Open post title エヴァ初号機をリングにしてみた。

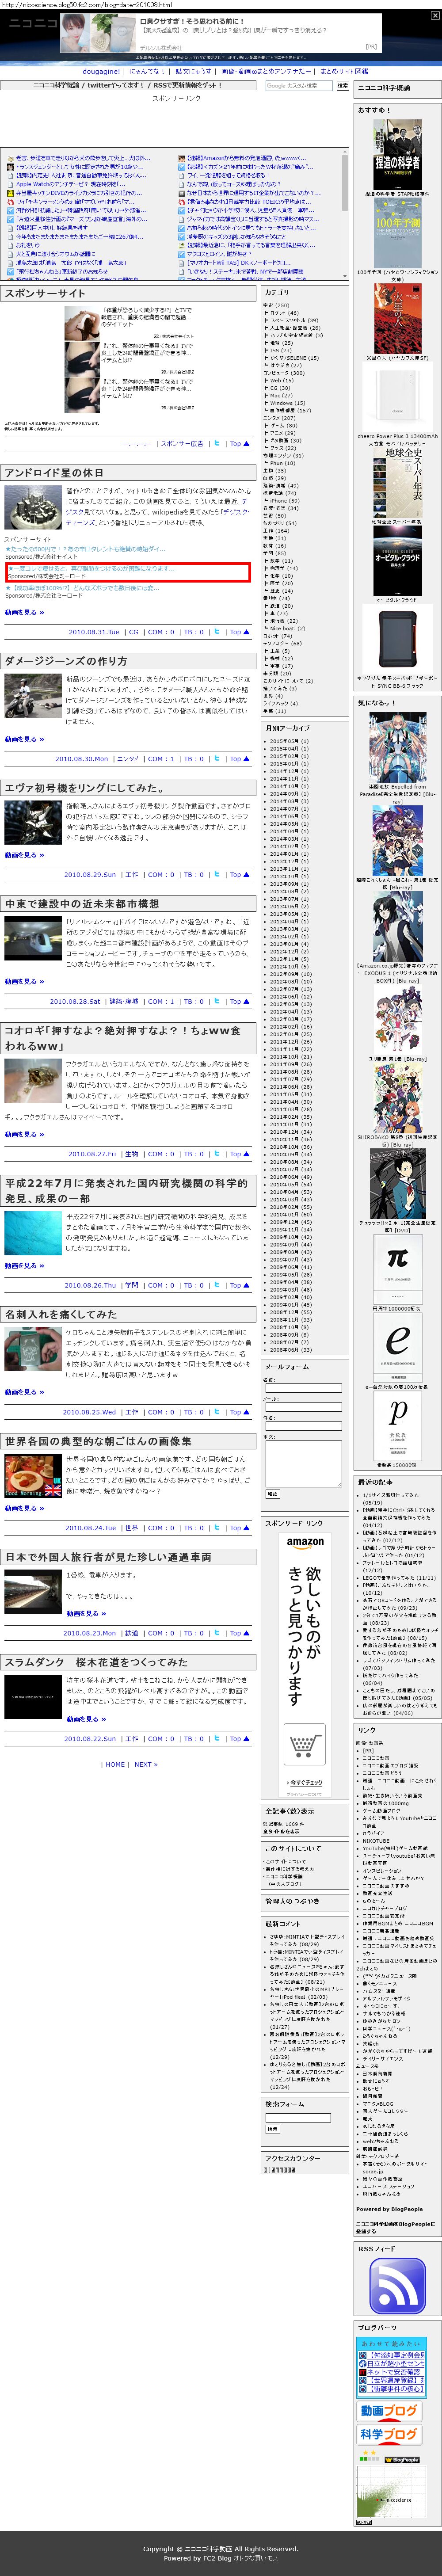click(84, 788)
